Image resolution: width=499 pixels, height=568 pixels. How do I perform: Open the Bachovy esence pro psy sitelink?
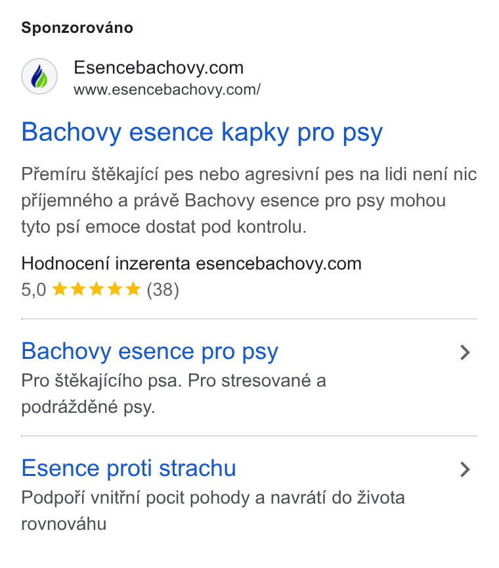click(x=150, y=352)
